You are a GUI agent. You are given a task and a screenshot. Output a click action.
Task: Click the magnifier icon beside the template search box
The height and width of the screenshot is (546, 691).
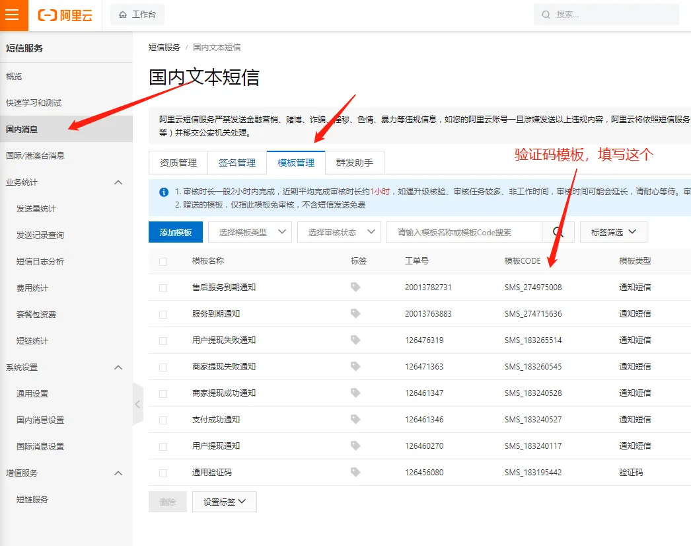(x=558, y=232)
